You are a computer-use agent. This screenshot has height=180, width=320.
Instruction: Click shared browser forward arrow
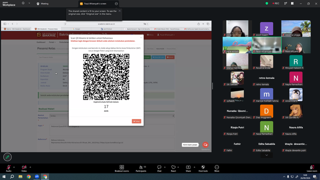click(x=17, y=24)
